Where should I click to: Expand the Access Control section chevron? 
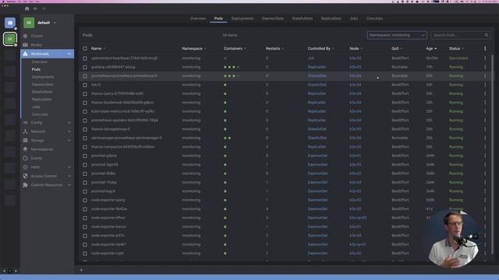69,176
